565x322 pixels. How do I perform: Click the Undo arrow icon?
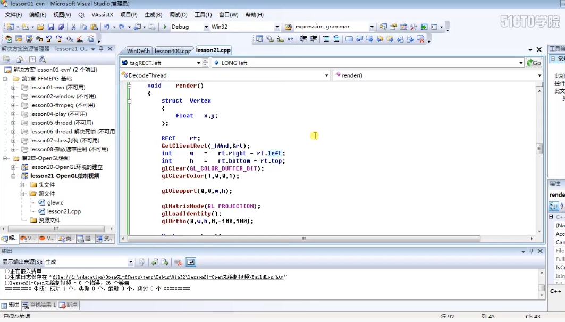tap(107, 27)
